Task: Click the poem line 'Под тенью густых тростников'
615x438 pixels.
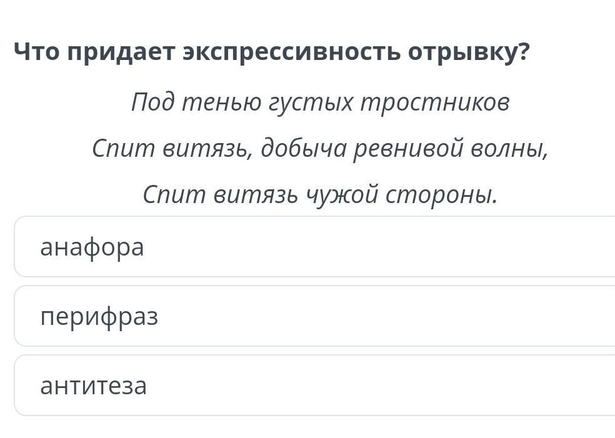Action: click(x=320, y=102)
